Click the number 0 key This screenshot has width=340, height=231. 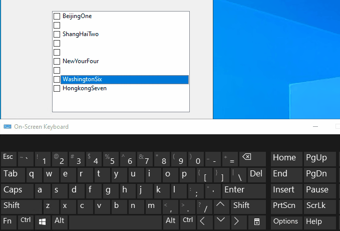click(196, 159)
